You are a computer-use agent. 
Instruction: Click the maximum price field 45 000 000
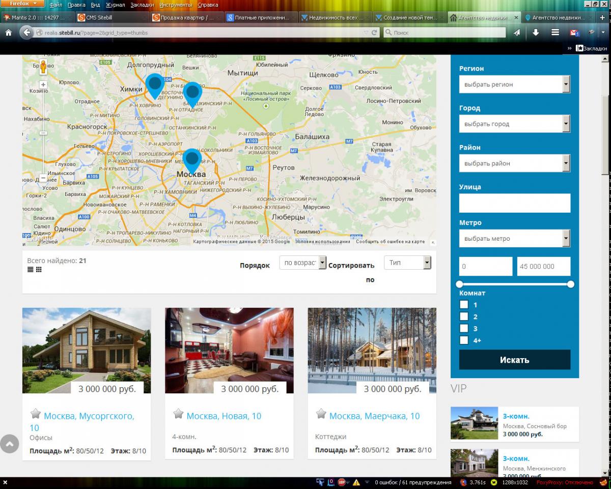[x=543, y=266]
